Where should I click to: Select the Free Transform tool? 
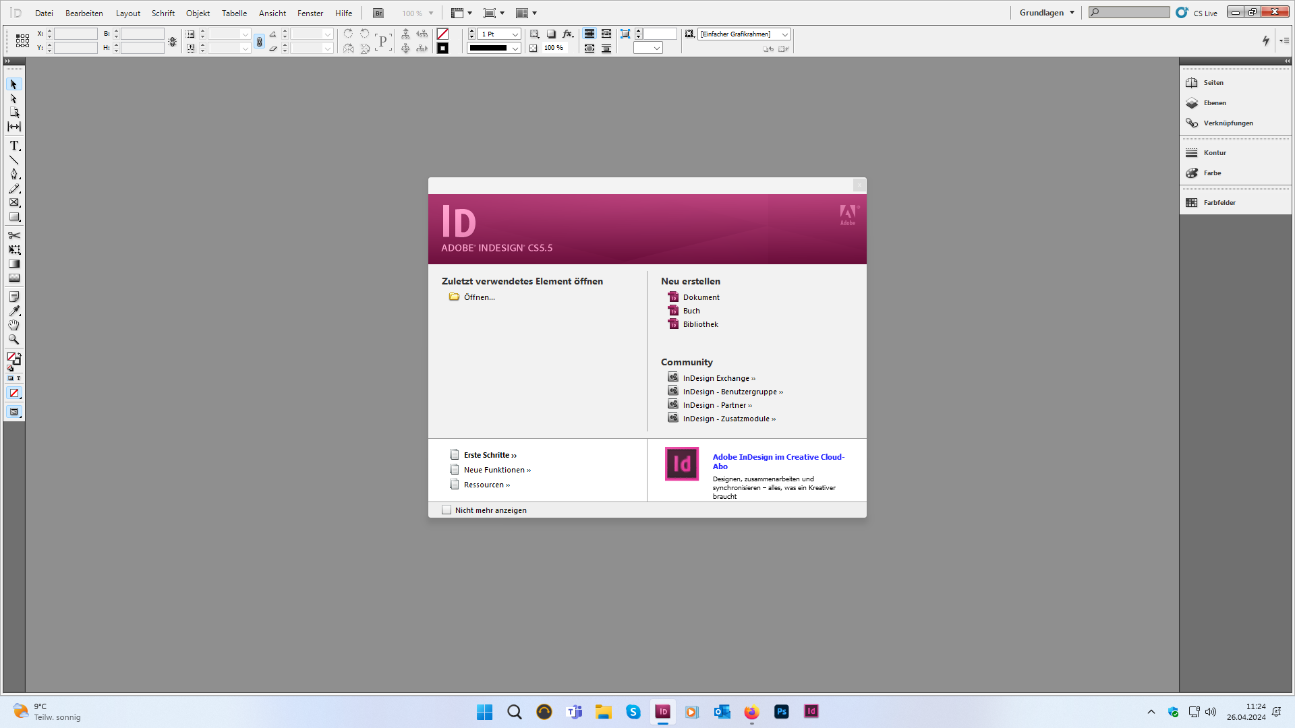[13, 249]
